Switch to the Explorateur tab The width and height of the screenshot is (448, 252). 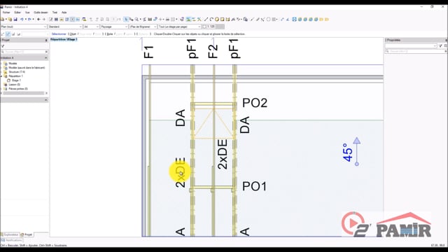coord(10,234)
